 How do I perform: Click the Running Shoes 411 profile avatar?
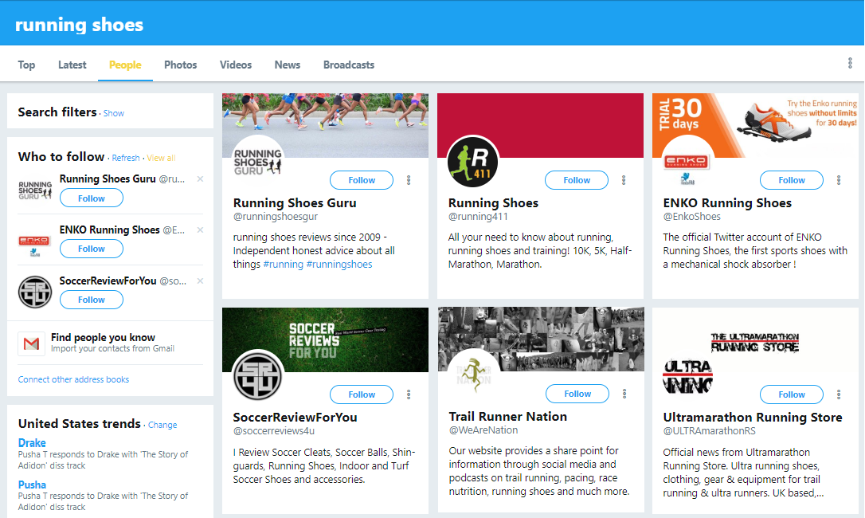[472, 163]
